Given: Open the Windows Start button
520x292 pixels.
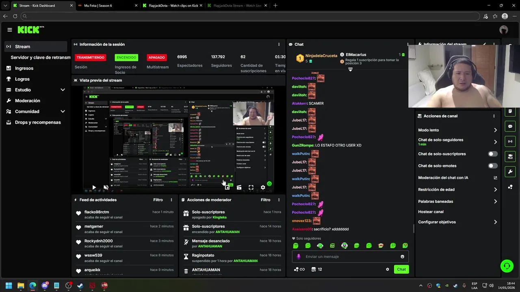Looking at the screenshot, I should [x=9, y=286].
